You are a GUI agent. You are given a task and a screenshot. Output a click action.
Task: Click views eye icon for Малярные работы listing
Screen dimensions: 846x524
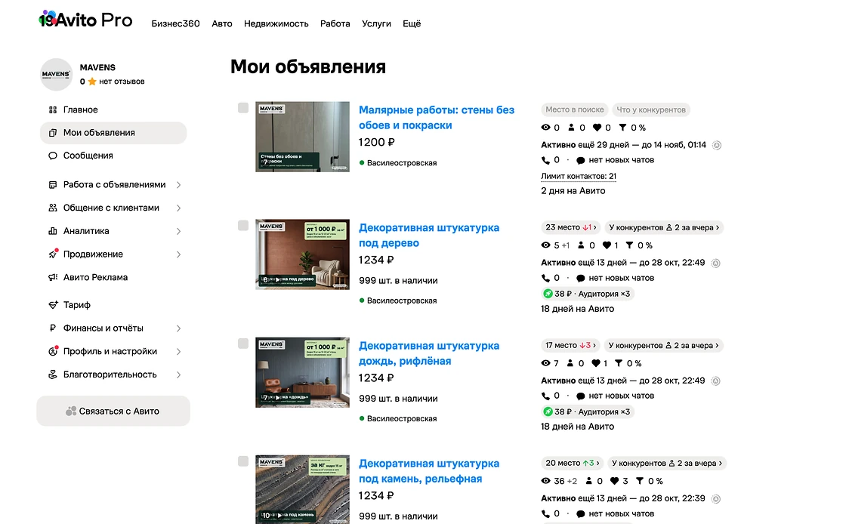click(x=546, y=128)
